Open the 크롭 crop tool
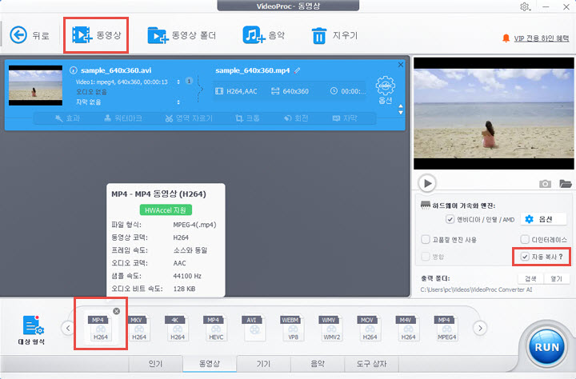 pos(247,118)
